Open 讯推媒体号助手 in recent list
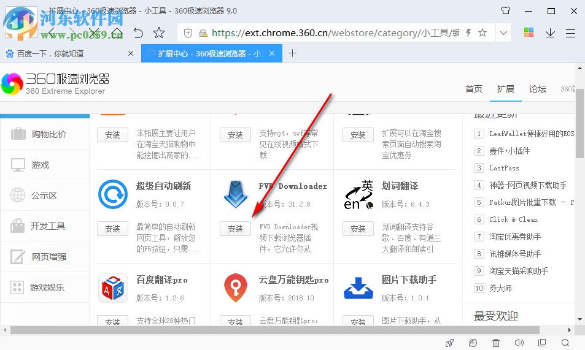The image size is (585, 350). pyautogui.click(x=515, y=254)
